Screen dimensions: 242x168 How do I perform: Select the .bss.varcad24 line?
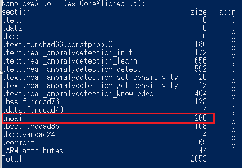click(119, 134)
